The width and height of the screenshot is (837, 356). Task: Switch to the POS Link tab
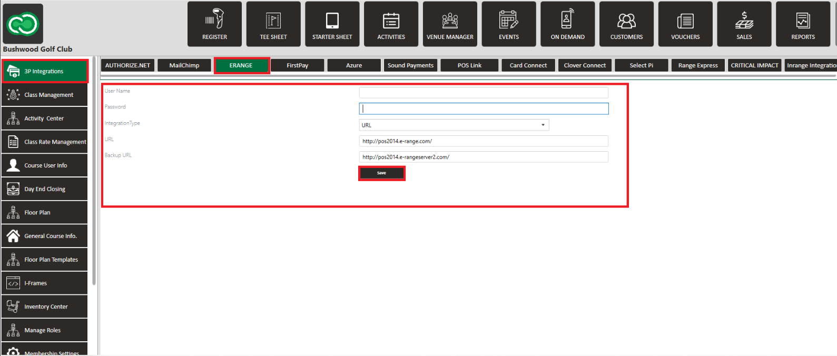click(469, 65)
